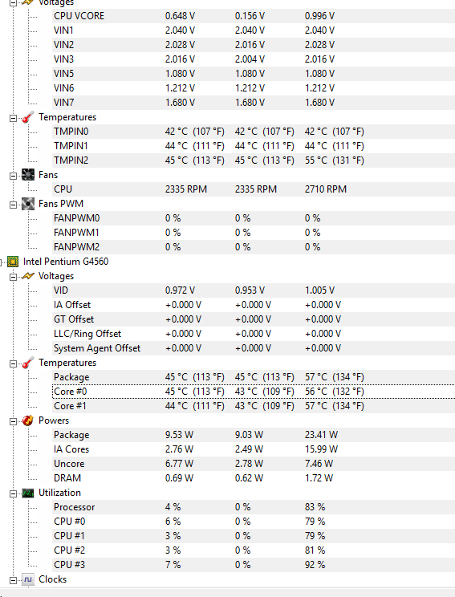Image resolution: width=455 pixels, height=597 pixels.
Task: Click the Intel Pentium G4560 chip icon
Action: pos(13,262)
